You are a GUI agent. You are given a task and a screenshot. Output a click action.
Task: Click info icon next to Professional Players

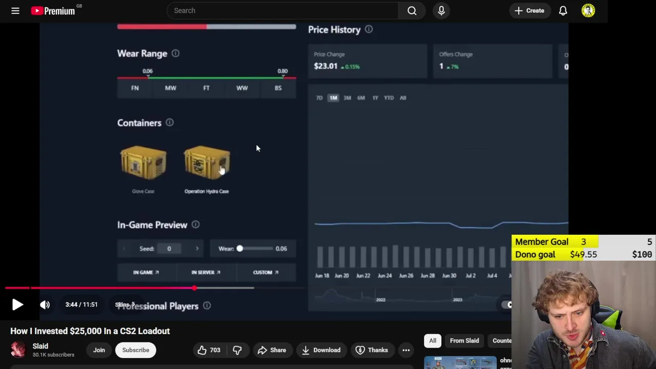[x=207, y=305]
